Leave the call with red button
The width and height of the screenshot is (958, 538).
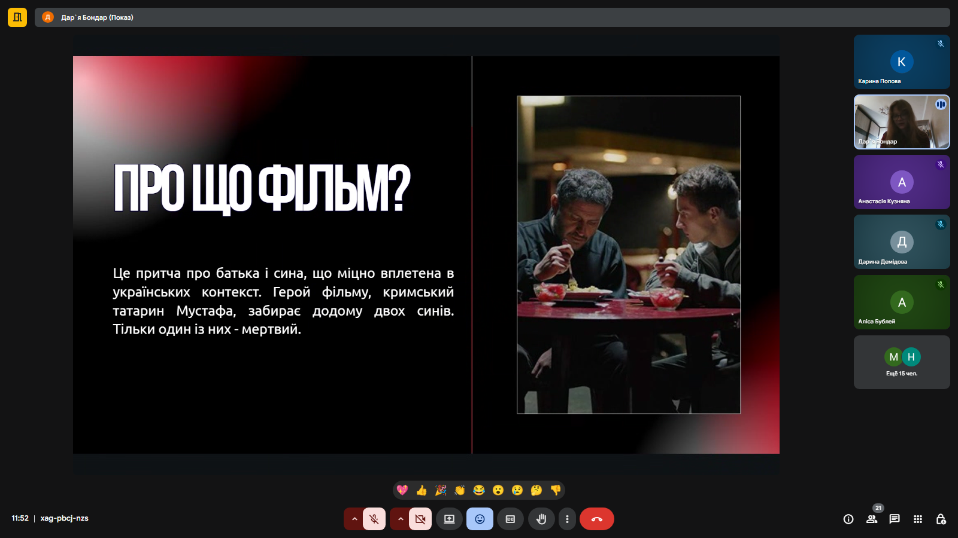596,519
